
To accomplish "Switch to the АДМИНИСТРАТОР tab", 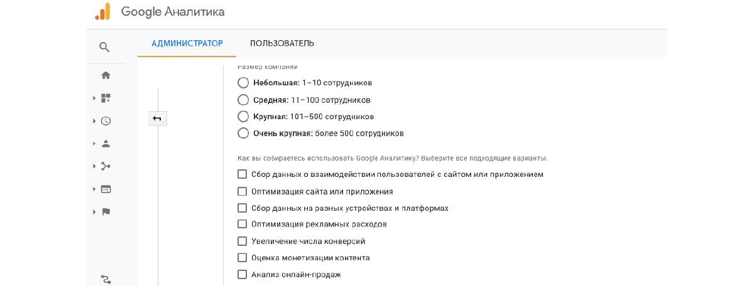I will [x=187, y=43].
